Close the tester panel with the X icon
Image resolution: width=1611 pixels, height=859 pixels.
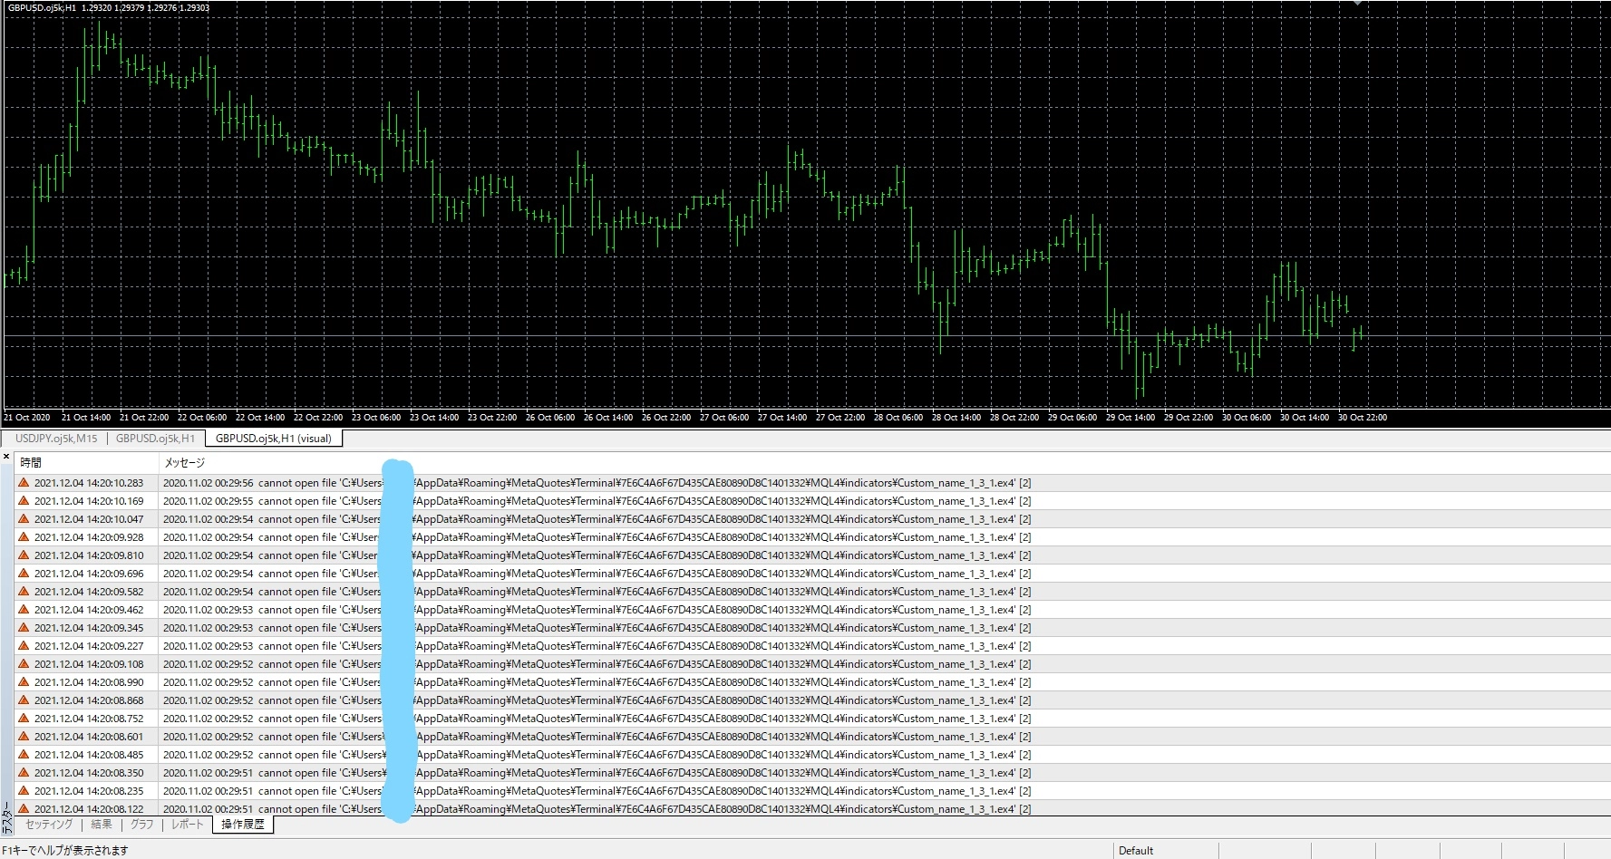(6, 457)
